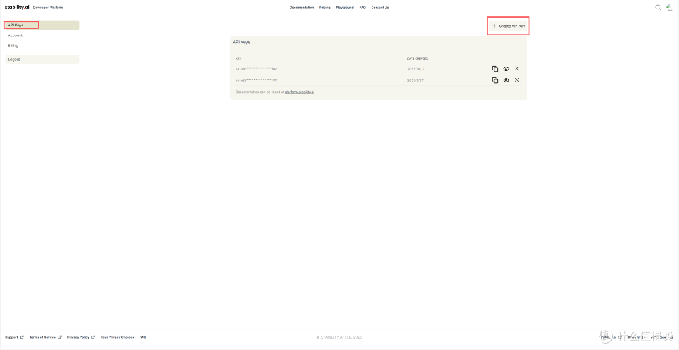Delete the sk-a22 API key
Screen dimensions: 679x350
pyautogui.click(x=517, y=80)
